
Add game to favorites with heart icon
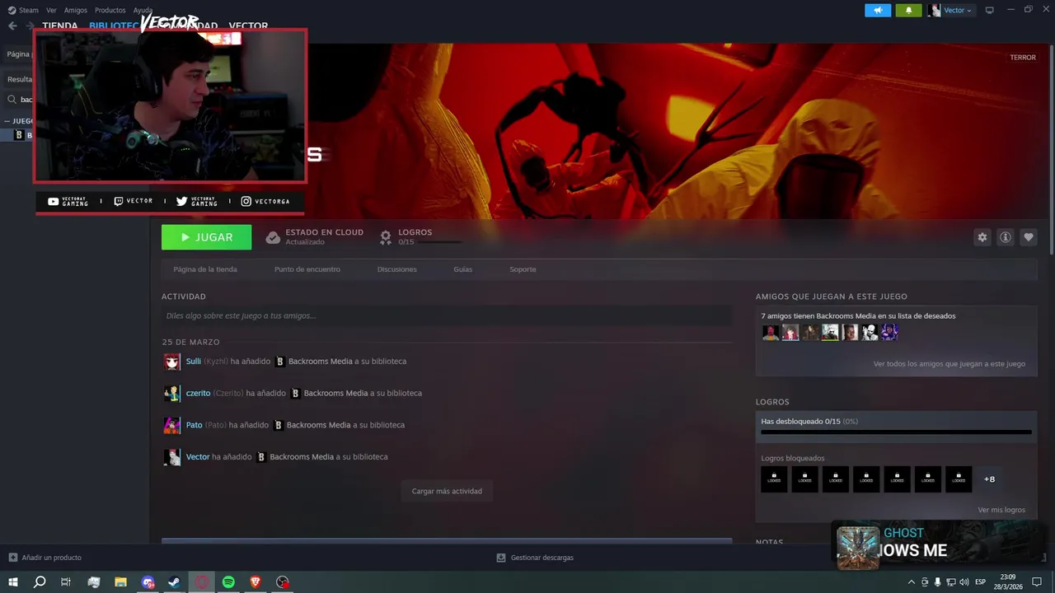1028,237
